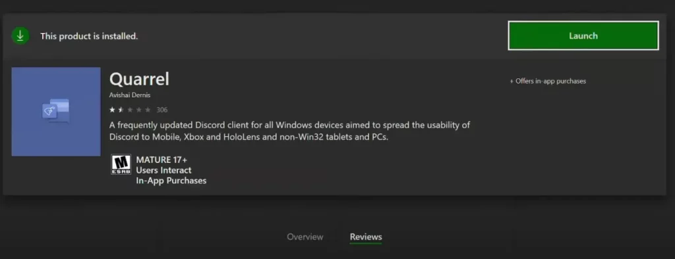Open the Quarrel app tile image
Screen dimensions: 675x259
click(x=56, y=112)
